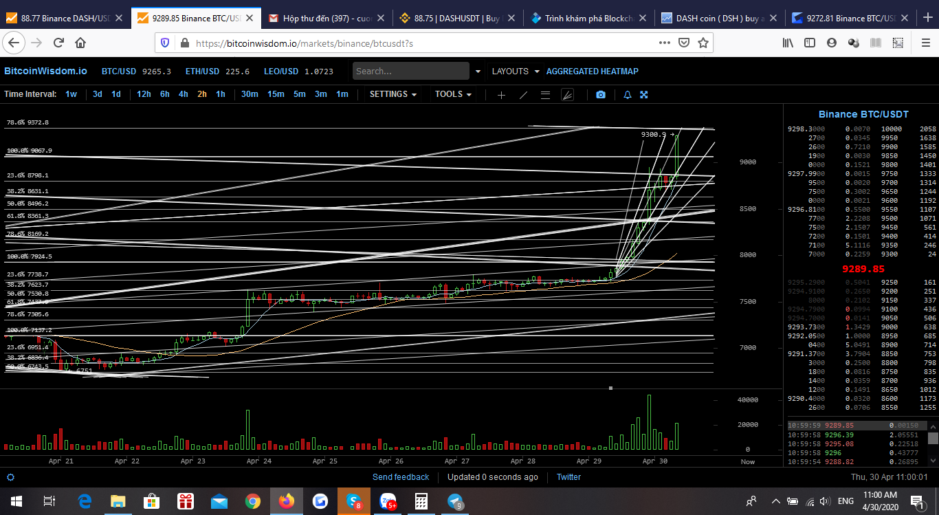Save page to Pocket
Screen dimensions: 939x515
(684, 43)
